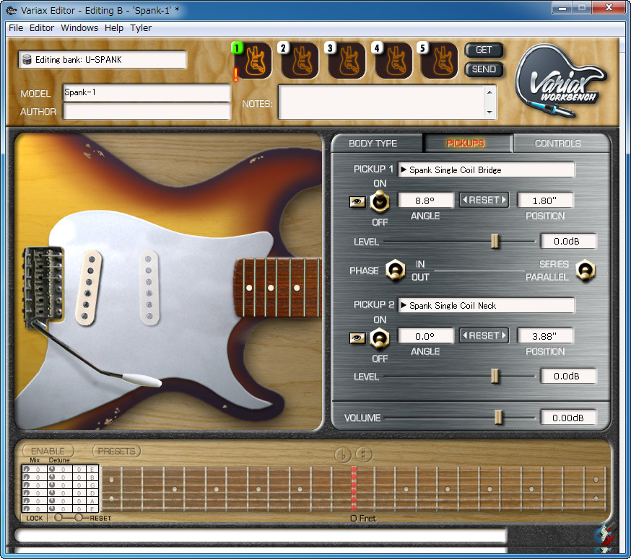Click the right arrow of Pickup 1 RESET

503,200
